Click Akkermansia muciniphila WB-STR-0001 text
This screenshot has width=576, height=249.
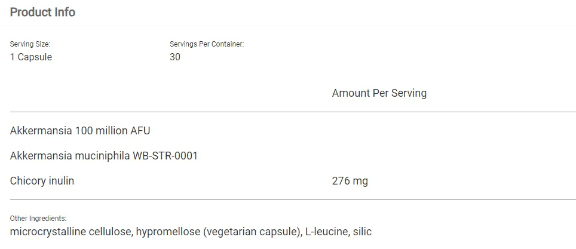(x=104, y=156)
